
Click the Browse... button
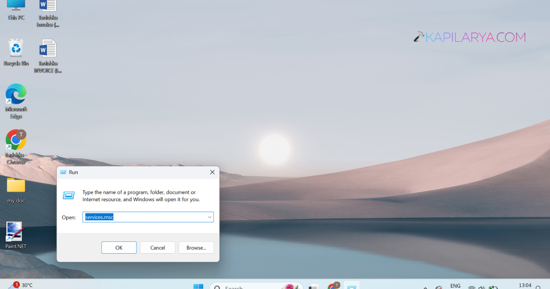[x=196, y=248]
